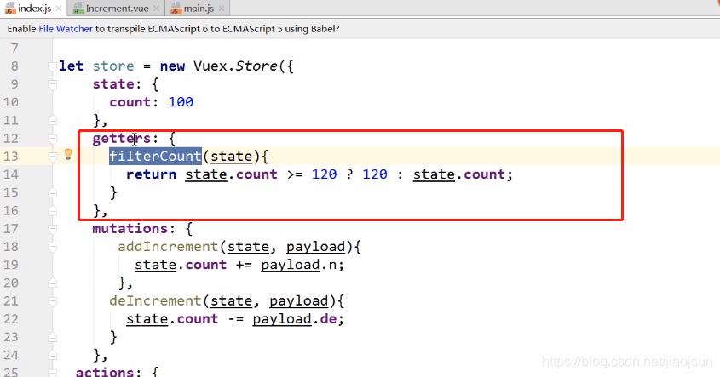The image size is (720, 377).
Task: Click 'payload.de' on line 22
Action: [x=295, y=319]
